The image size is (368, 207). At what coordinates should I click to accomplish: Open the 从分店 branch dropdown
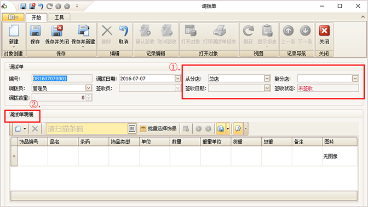pos(267,79)
